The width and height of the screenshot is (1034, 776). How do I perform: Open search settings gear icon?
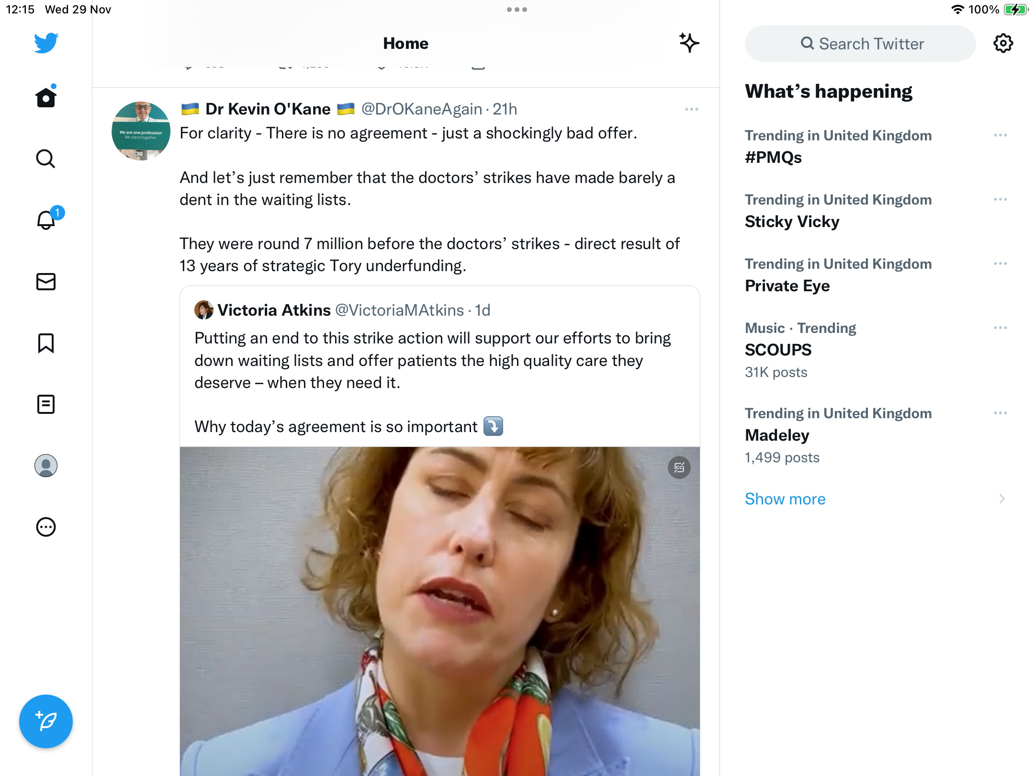(1003, 44)
